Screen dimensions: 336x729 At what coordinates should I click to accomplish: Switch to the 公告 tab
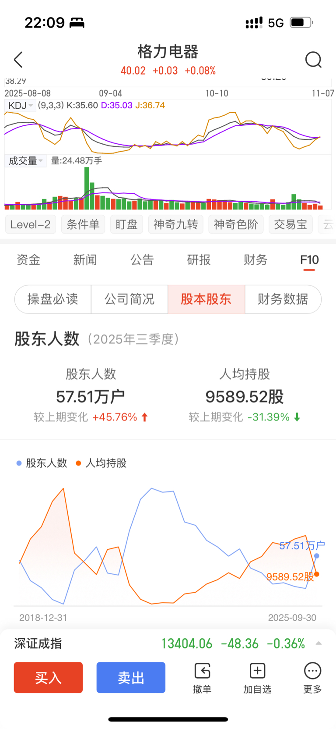pos(142,260)
